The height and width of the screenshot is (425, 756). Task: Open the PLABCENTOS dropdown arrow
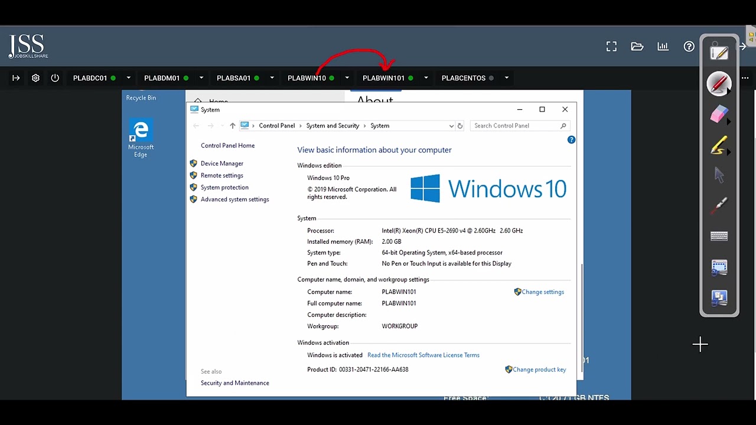pyautogui.click(x=506, y=78)
